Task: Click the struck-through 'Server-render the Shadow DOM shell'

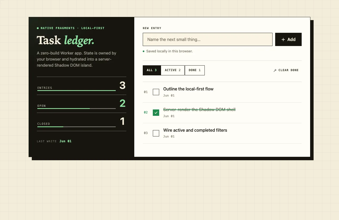Action: [199, 109]
